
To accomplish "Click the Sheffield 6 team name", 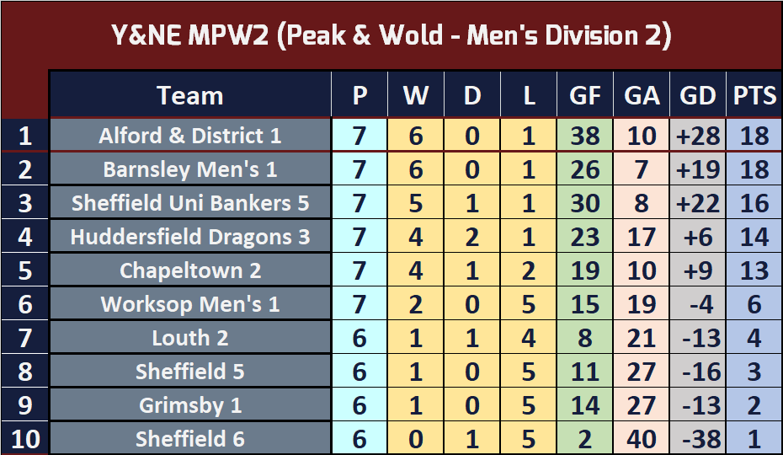I will tap(190, 439).
